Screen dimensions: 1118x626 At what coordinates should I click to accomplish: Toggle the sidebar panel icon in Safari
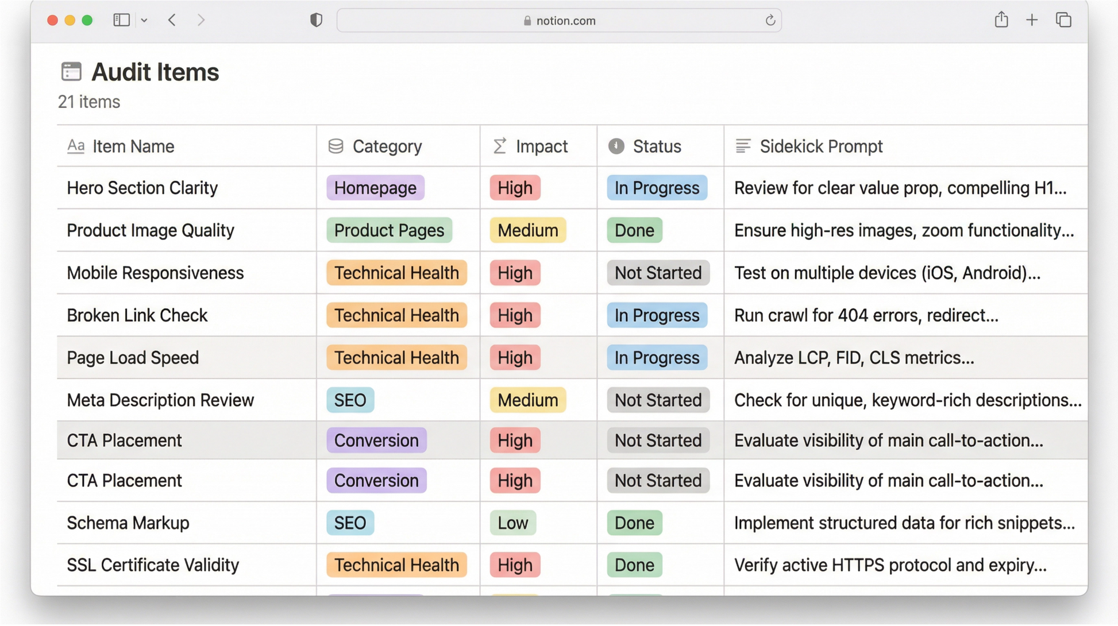click(x=121, y=20)
